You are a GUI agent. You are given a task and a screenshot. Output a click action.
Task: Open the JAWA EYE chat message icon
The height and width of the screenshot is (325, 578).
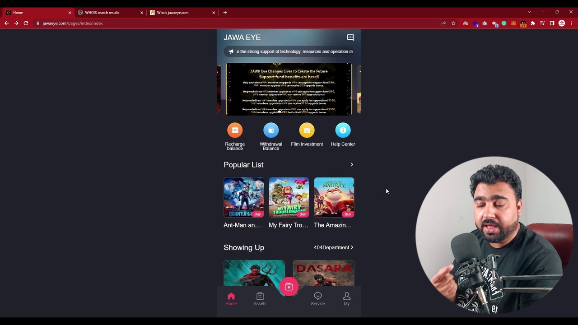(350, 37)
